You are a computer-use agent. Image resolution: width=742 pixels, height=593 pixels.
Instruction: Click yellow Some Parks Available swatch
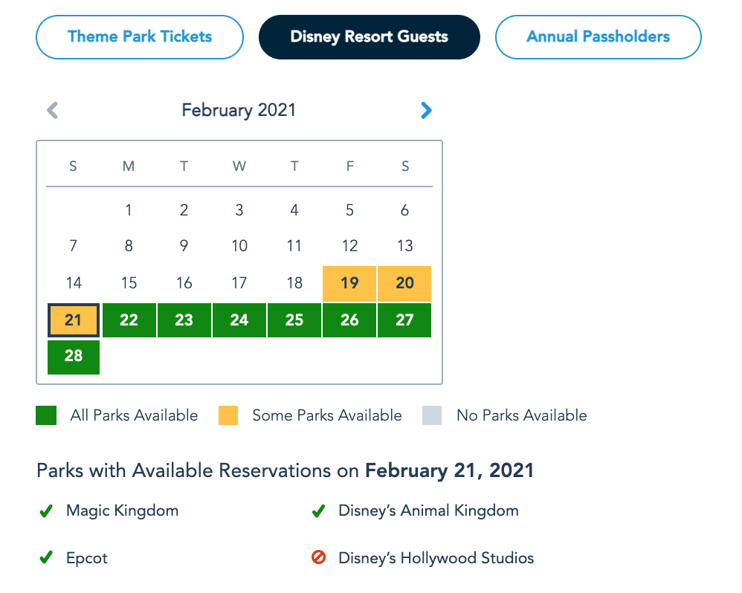(228, 415)
